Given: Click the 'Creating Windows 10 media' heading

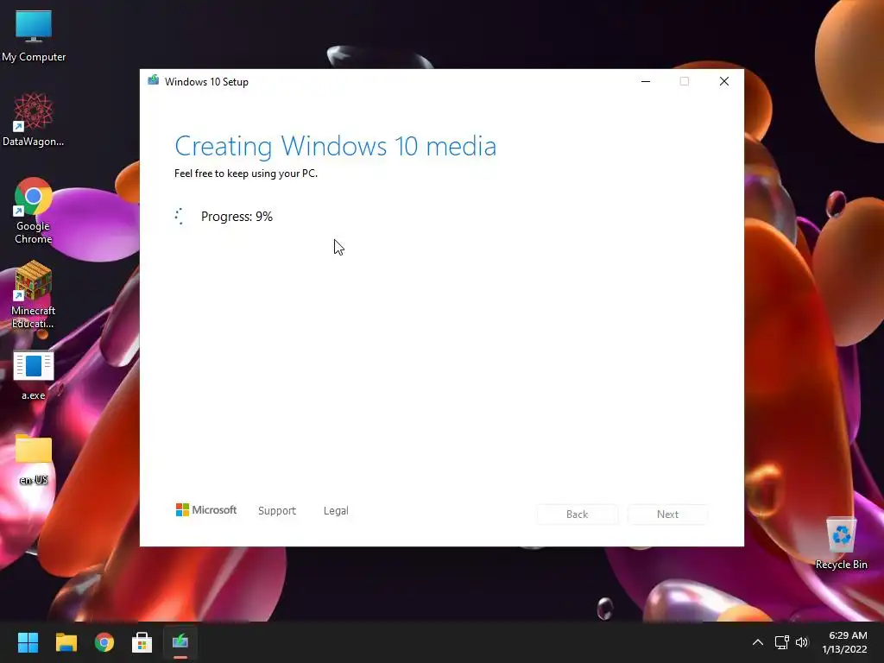Looking at the screenshot, I should click(x=336, y=146).
